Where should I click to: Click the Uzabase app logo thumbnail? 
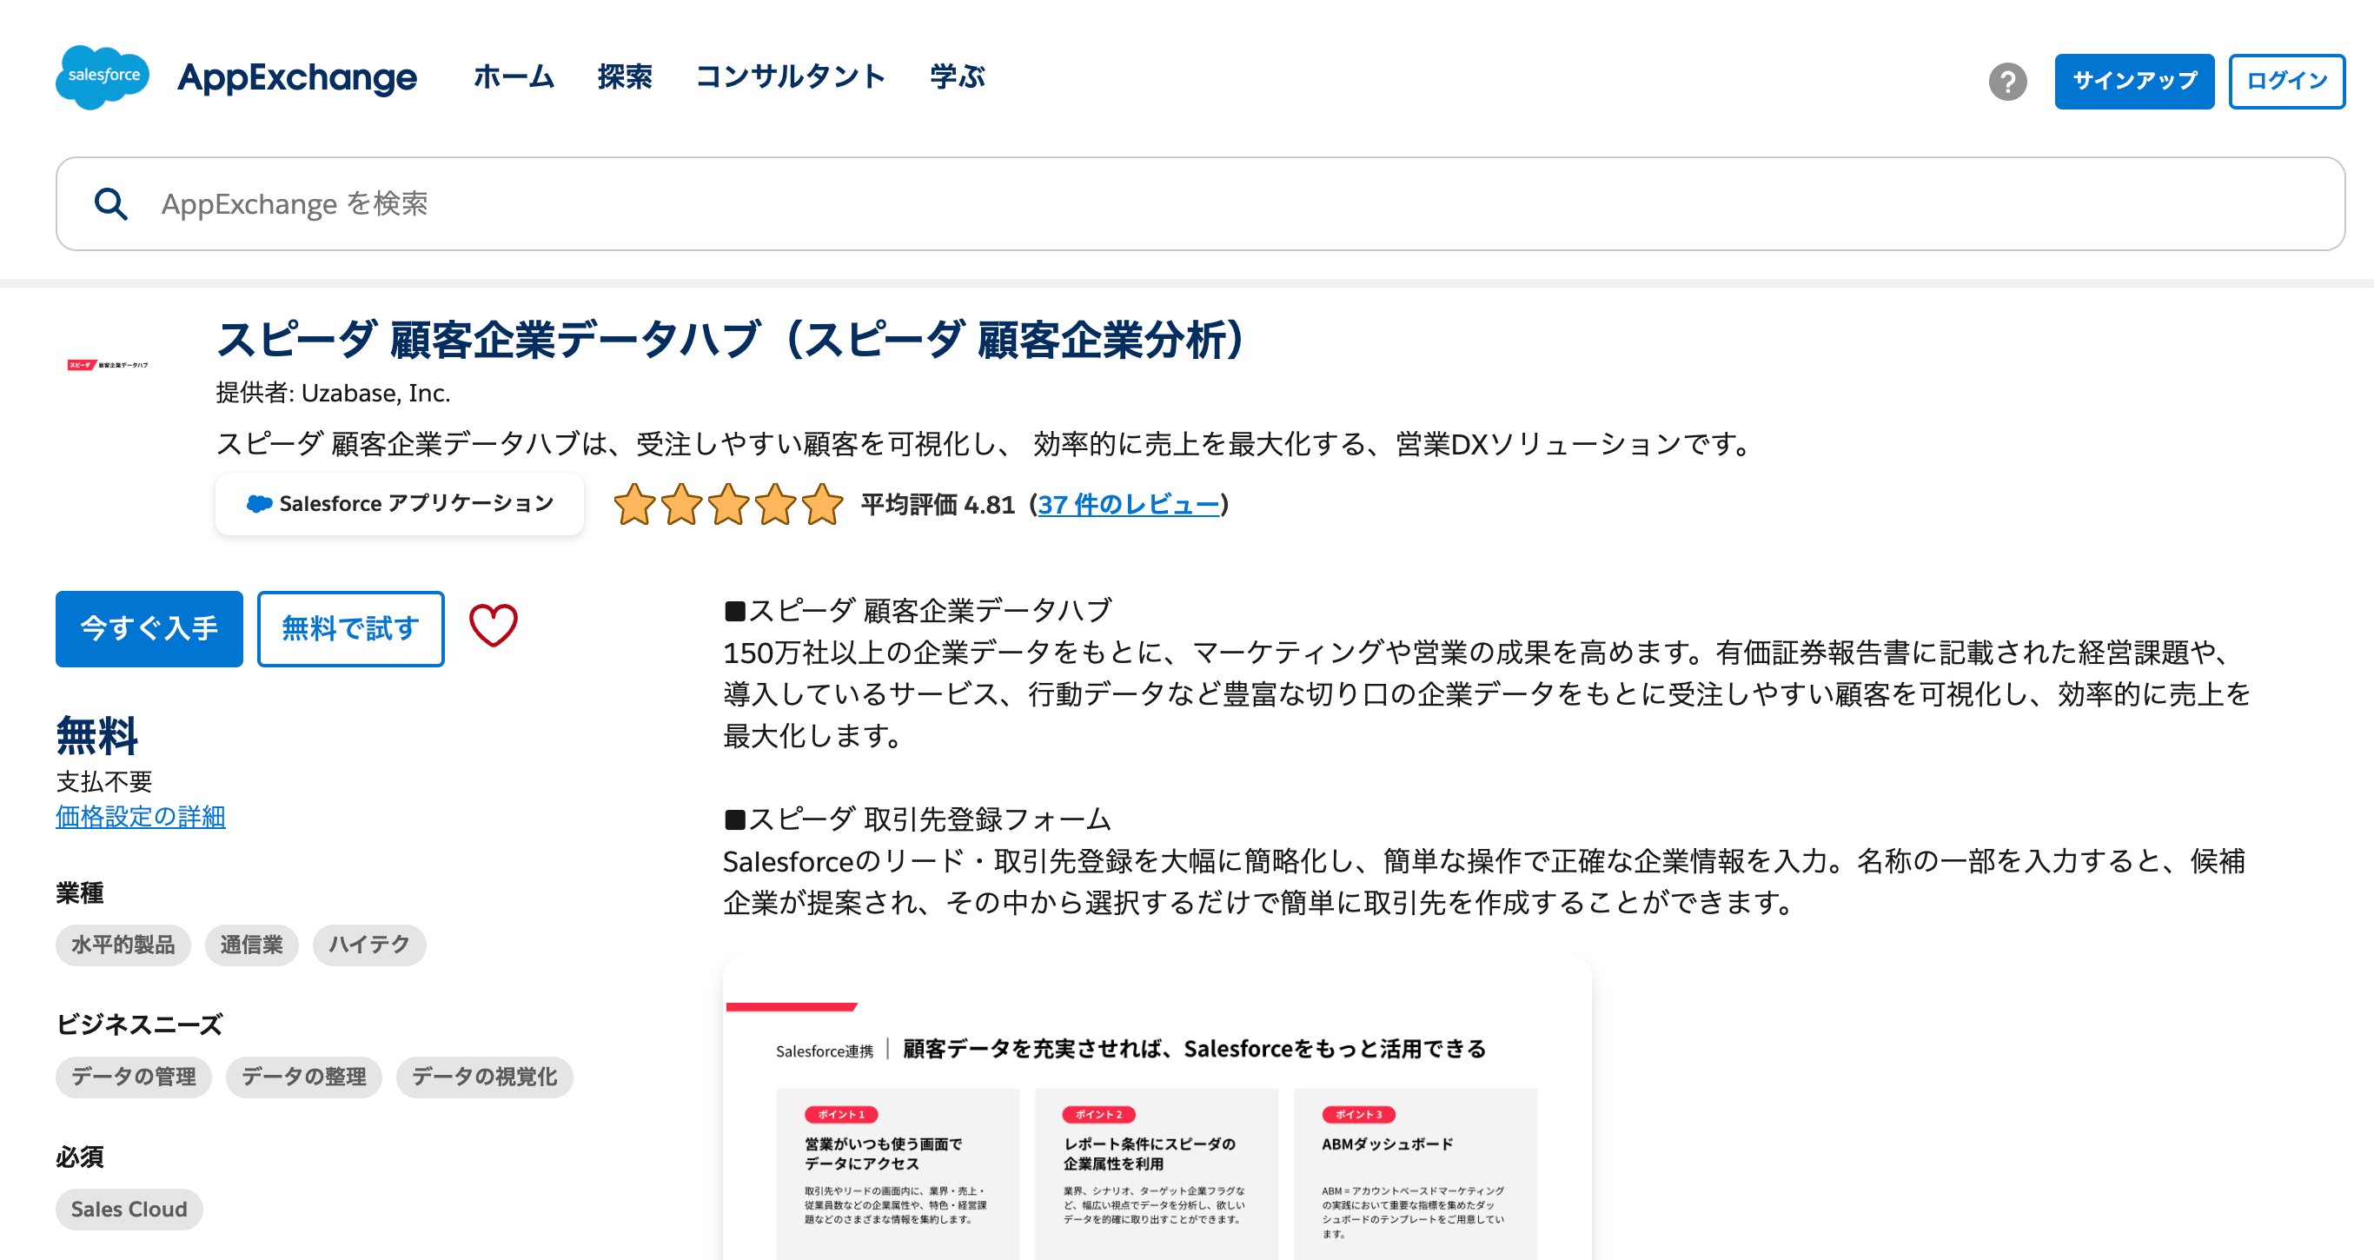click(107, 365)
